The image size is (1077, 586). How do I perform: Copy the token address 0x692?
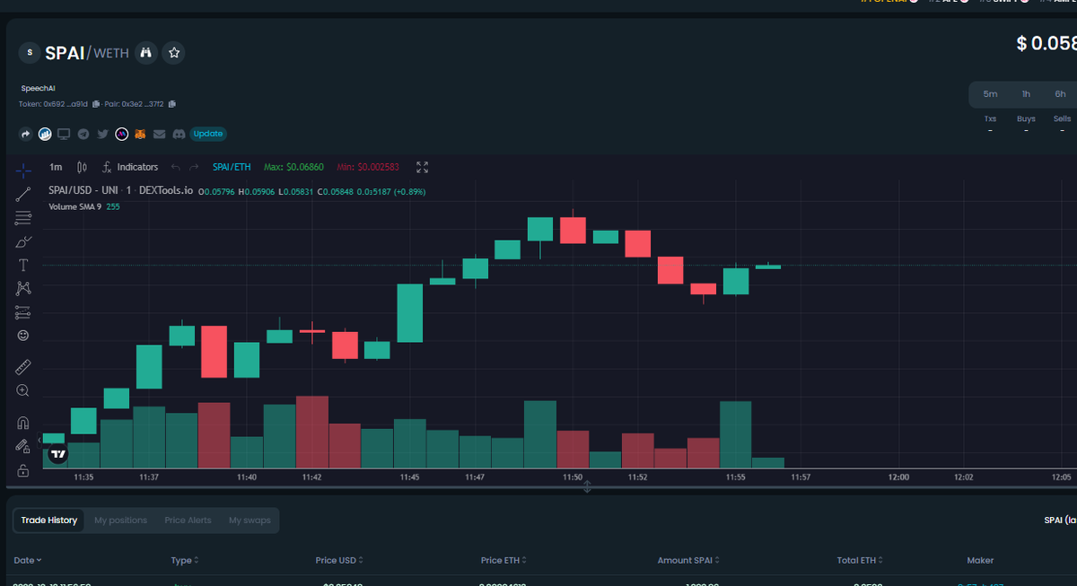click(96, 104)
